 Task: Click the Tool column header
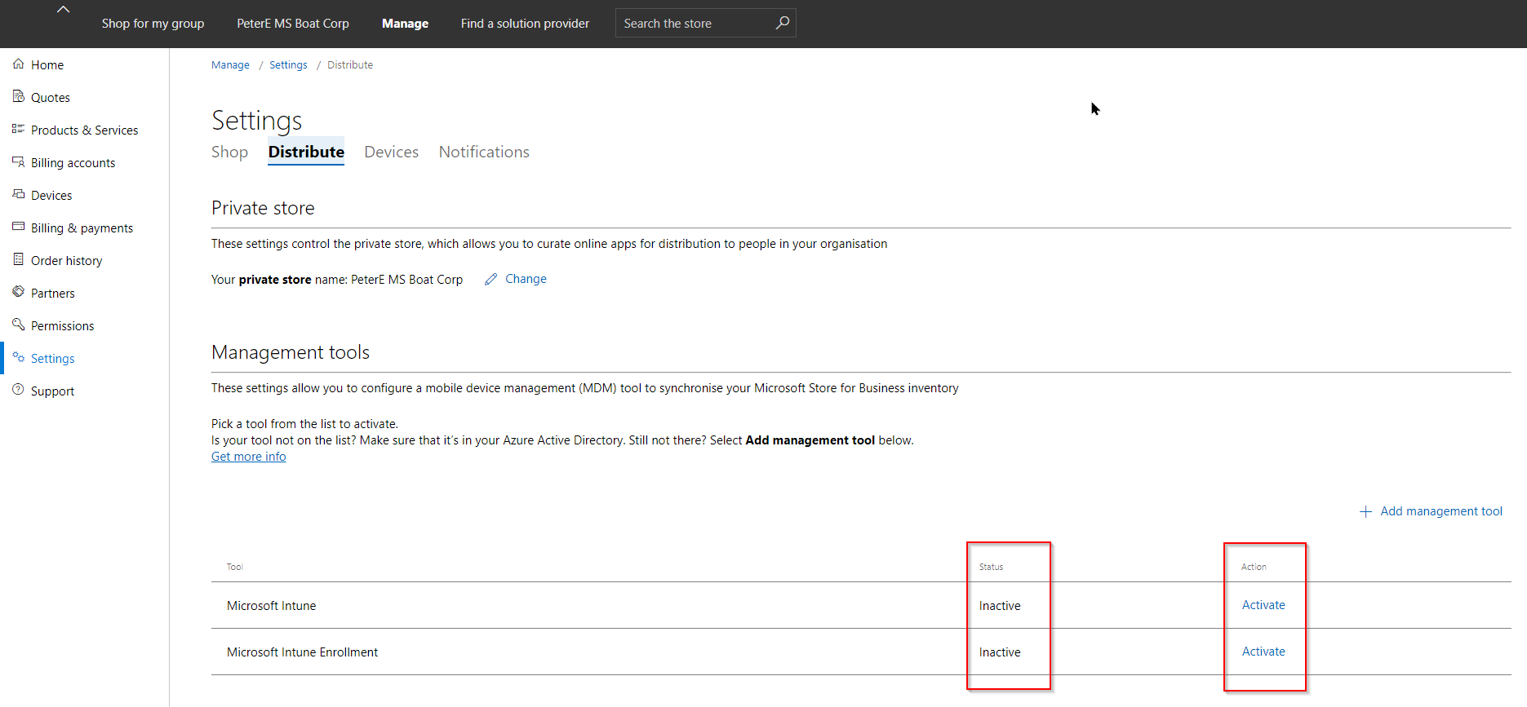pyautogui.click(x=235, y=567)
